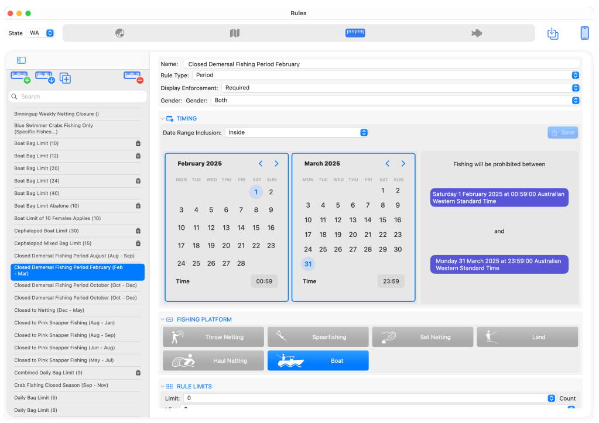The image size is (599, 423).
Task: Toggle the Boat fishing platform
Action: (x=318, y=361)
